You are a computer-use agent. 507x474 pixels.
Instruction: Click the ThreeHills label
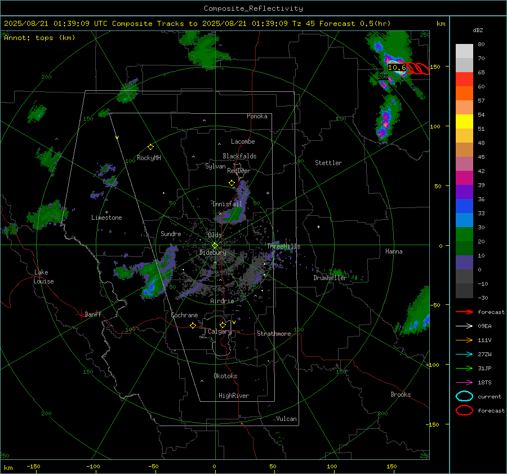click(283, 246)
